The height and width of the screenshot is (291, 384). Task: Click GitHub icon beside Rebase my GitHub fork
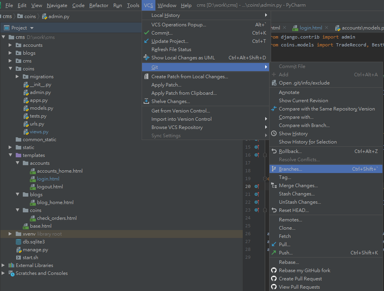click(x=274, y=271)
